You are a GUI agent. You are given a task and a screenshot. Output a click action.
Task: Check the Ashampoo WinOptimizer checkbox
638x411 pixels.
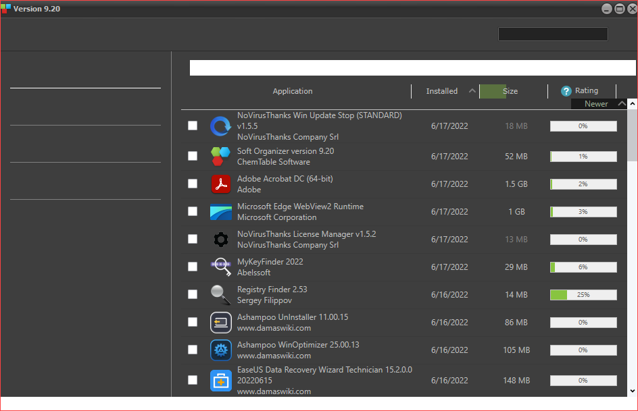(193, 350)
